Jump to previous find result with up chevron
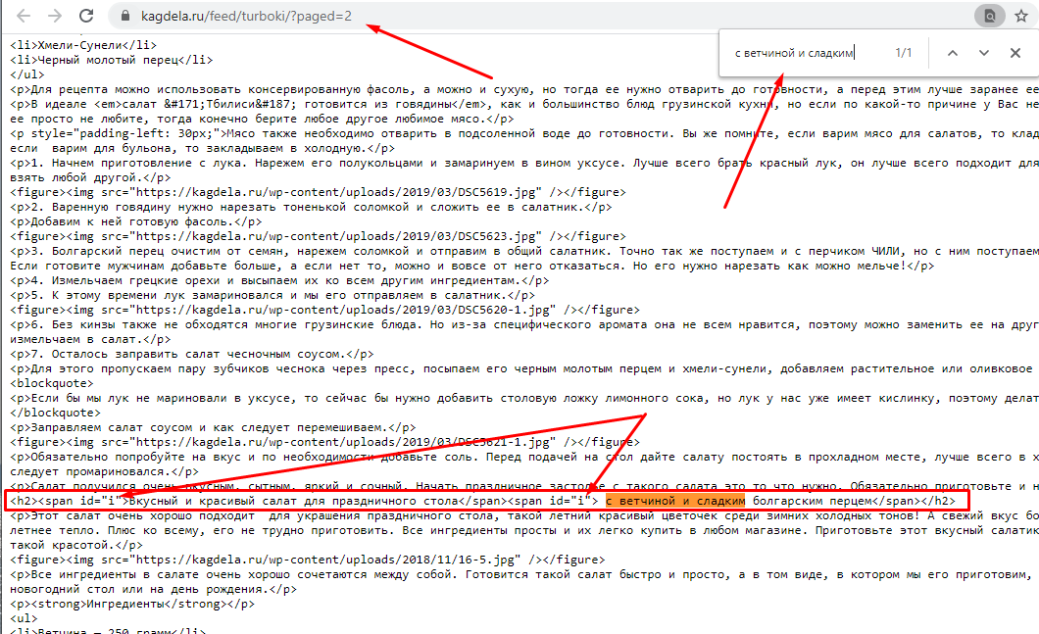Viewport: 1039px width, 634px height. coord(953,53)
